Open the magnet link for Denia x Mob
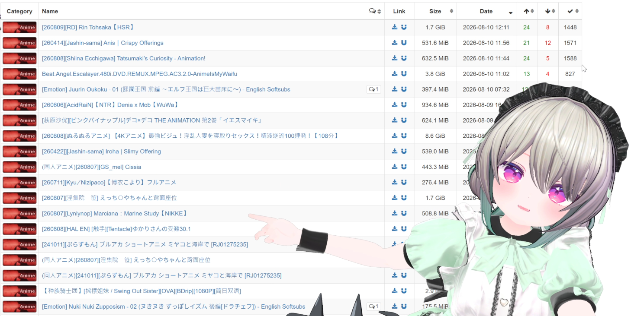The width and height of the screenshot is (631, 316). pyautogui.click(x=404, y=105)
